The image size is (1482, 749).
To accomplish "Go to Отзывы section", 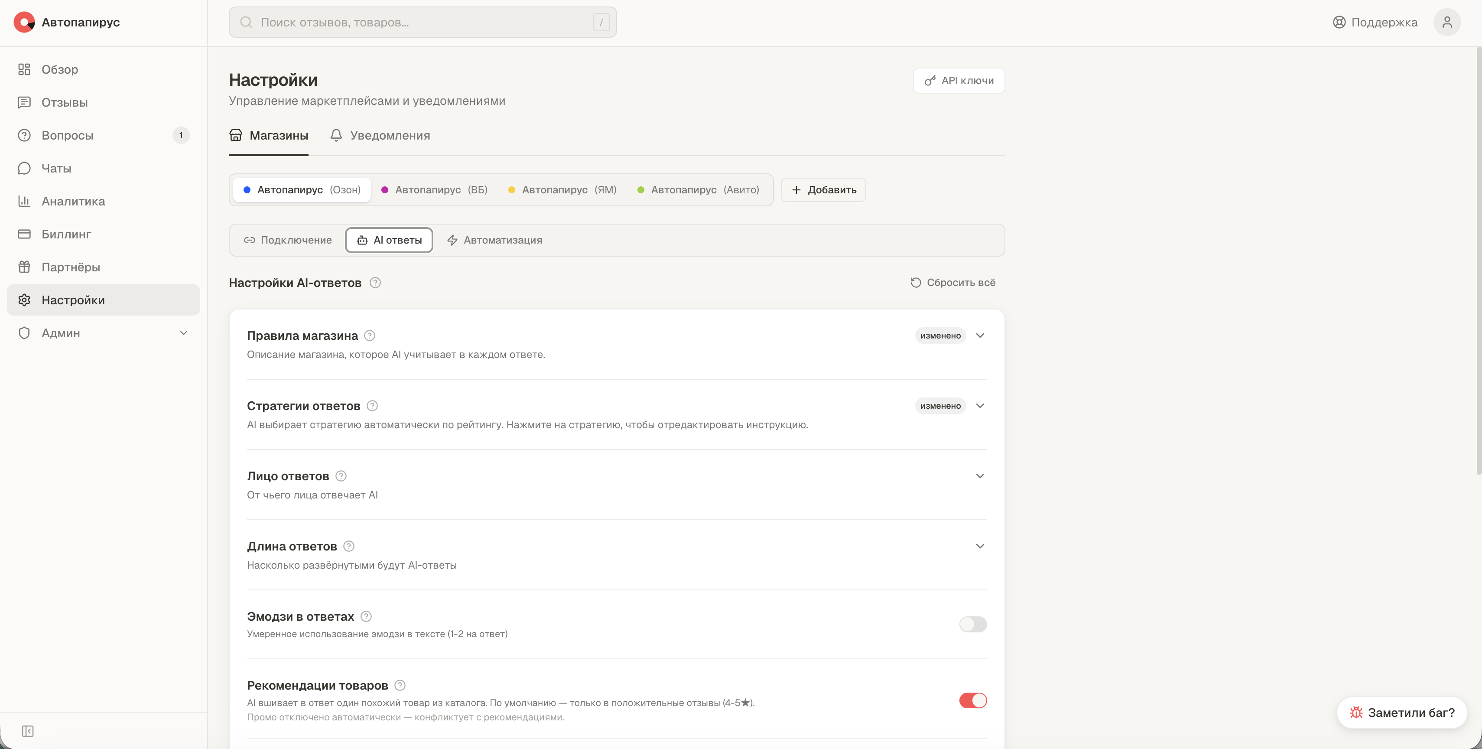I will [104, 102].
